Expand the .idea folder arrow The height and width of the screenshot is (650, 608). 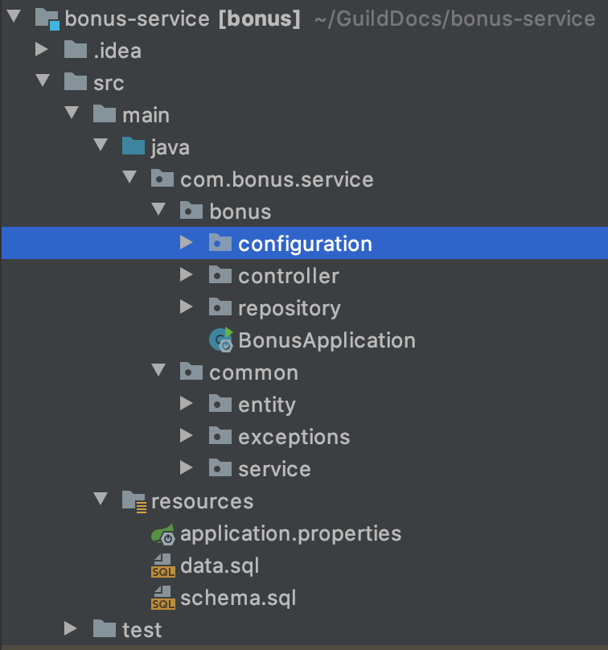click(x=42, y=51)
